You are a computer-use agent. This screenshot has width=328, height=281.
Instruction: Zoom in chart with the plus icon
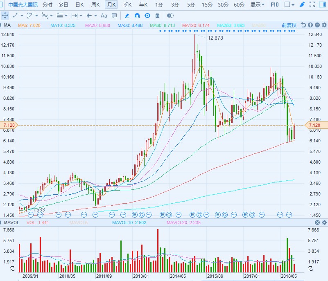pos(311,25)
